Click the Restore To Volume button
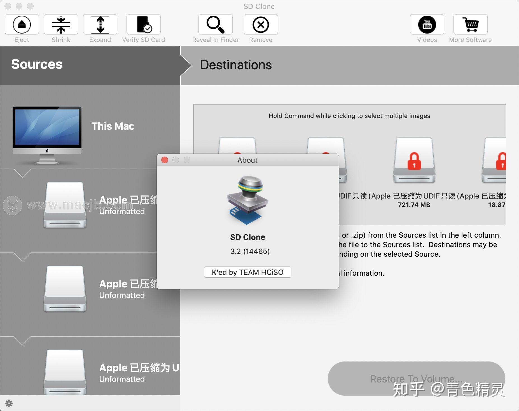 417,378
